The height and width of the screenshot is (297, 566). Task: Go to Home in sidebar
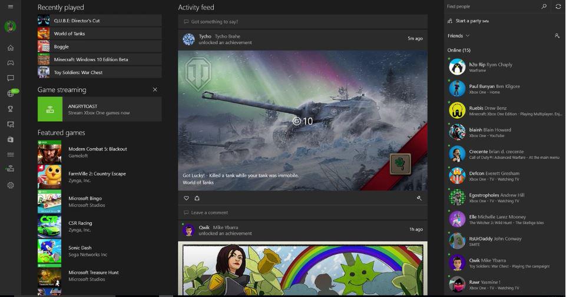pyautogui.click(x=11, y=48)
